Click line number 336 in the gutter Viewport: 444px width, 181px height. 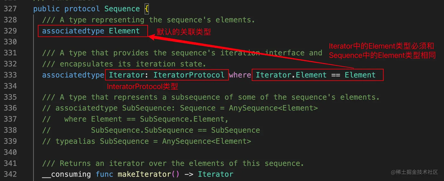pyautogui.click(x=10, y=108)
